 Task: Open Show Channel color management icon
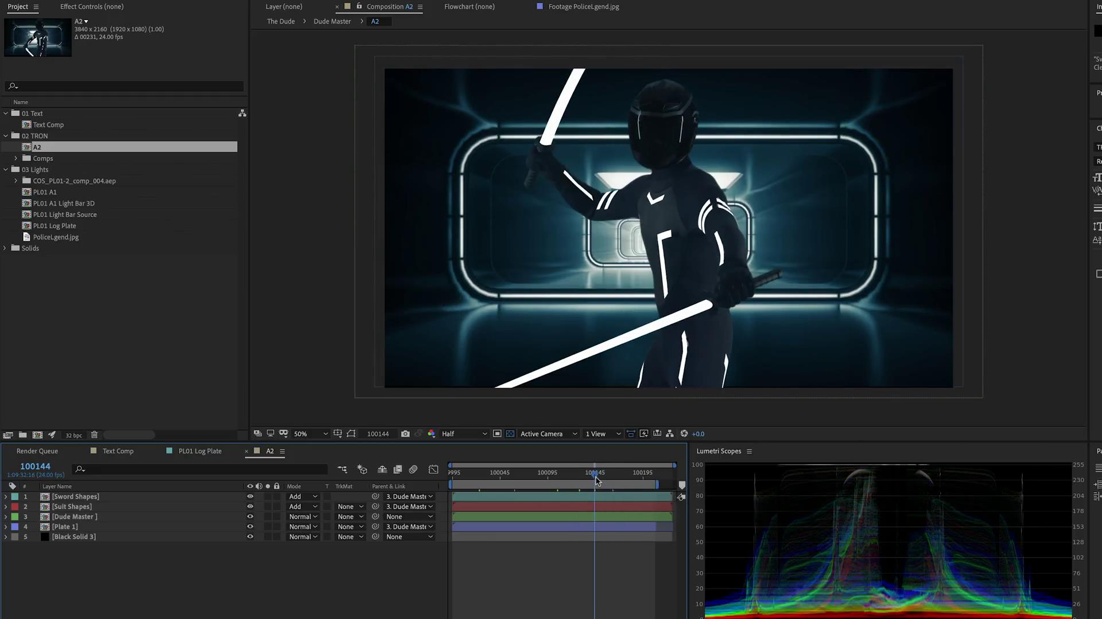click(x=432, y=434)
